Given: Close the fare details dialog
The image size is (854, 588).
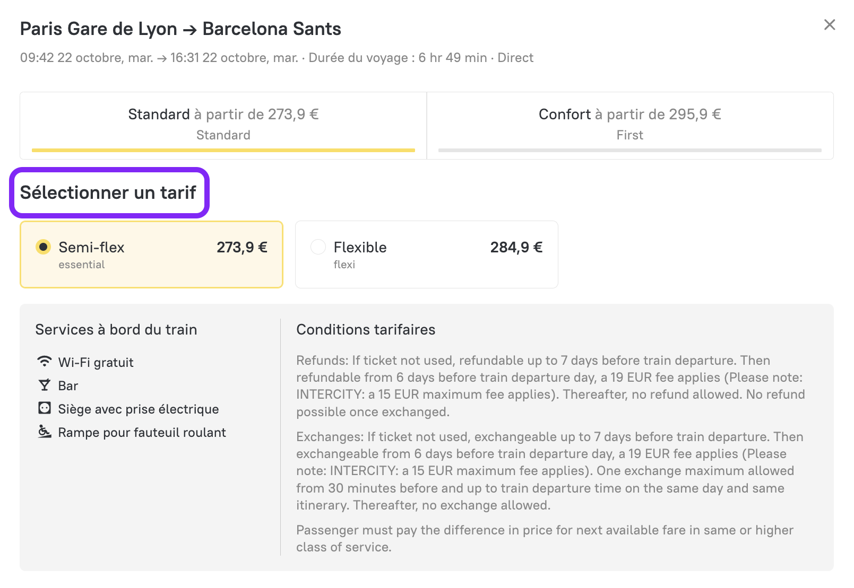Looking at the screenshot, I should [830, 25].
